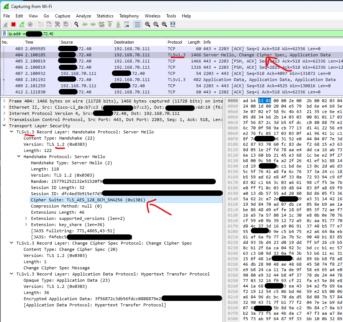Click the Reload capture file icon

(x=65, y=24)
